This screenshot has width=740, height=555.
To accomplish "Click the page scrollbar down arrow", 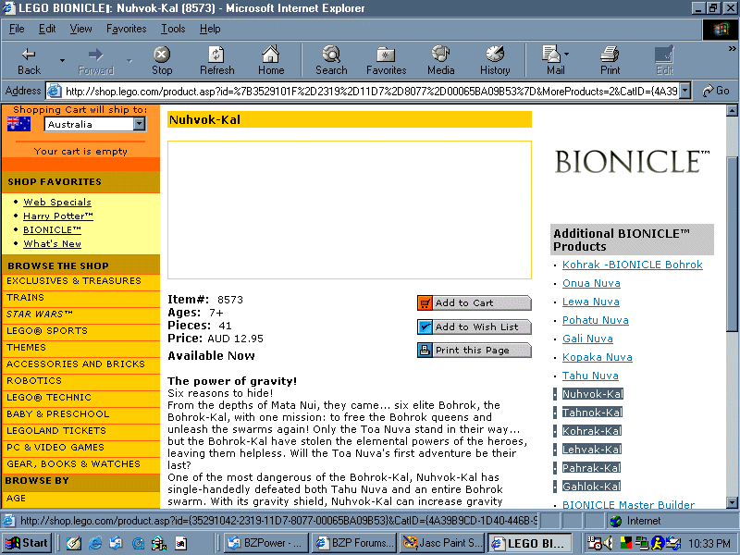I will click(732, 502).
